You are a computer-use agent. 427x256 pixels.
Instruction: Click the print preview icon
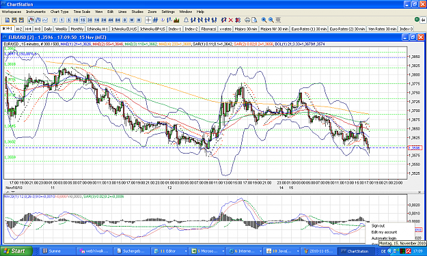point(254,20)
